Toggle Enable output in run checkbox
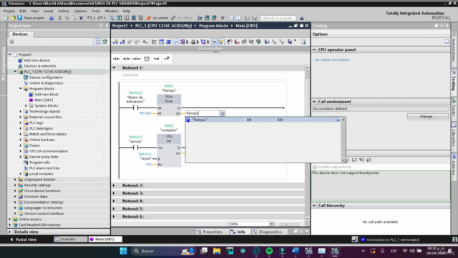Screen dimensions: 458x258 [x=315, y=167]
